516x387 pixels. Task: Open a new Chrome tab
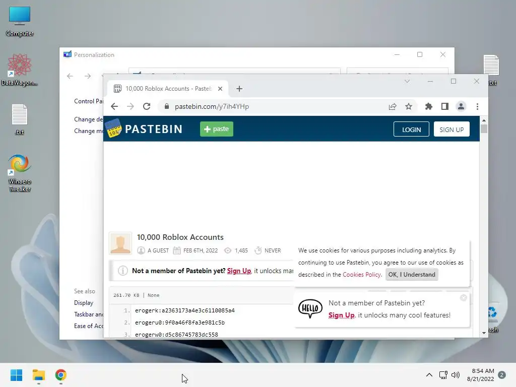[x=239, y=89]
